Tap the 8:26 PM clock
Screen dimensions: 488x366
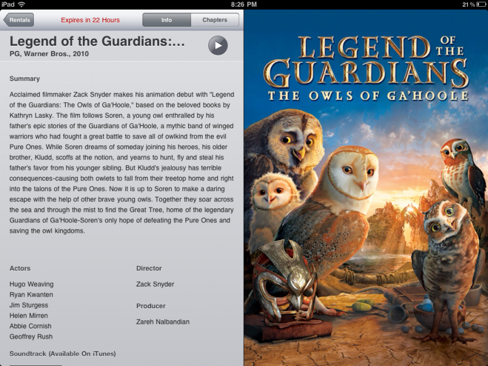pyautogui.click(x=244, y=5)
